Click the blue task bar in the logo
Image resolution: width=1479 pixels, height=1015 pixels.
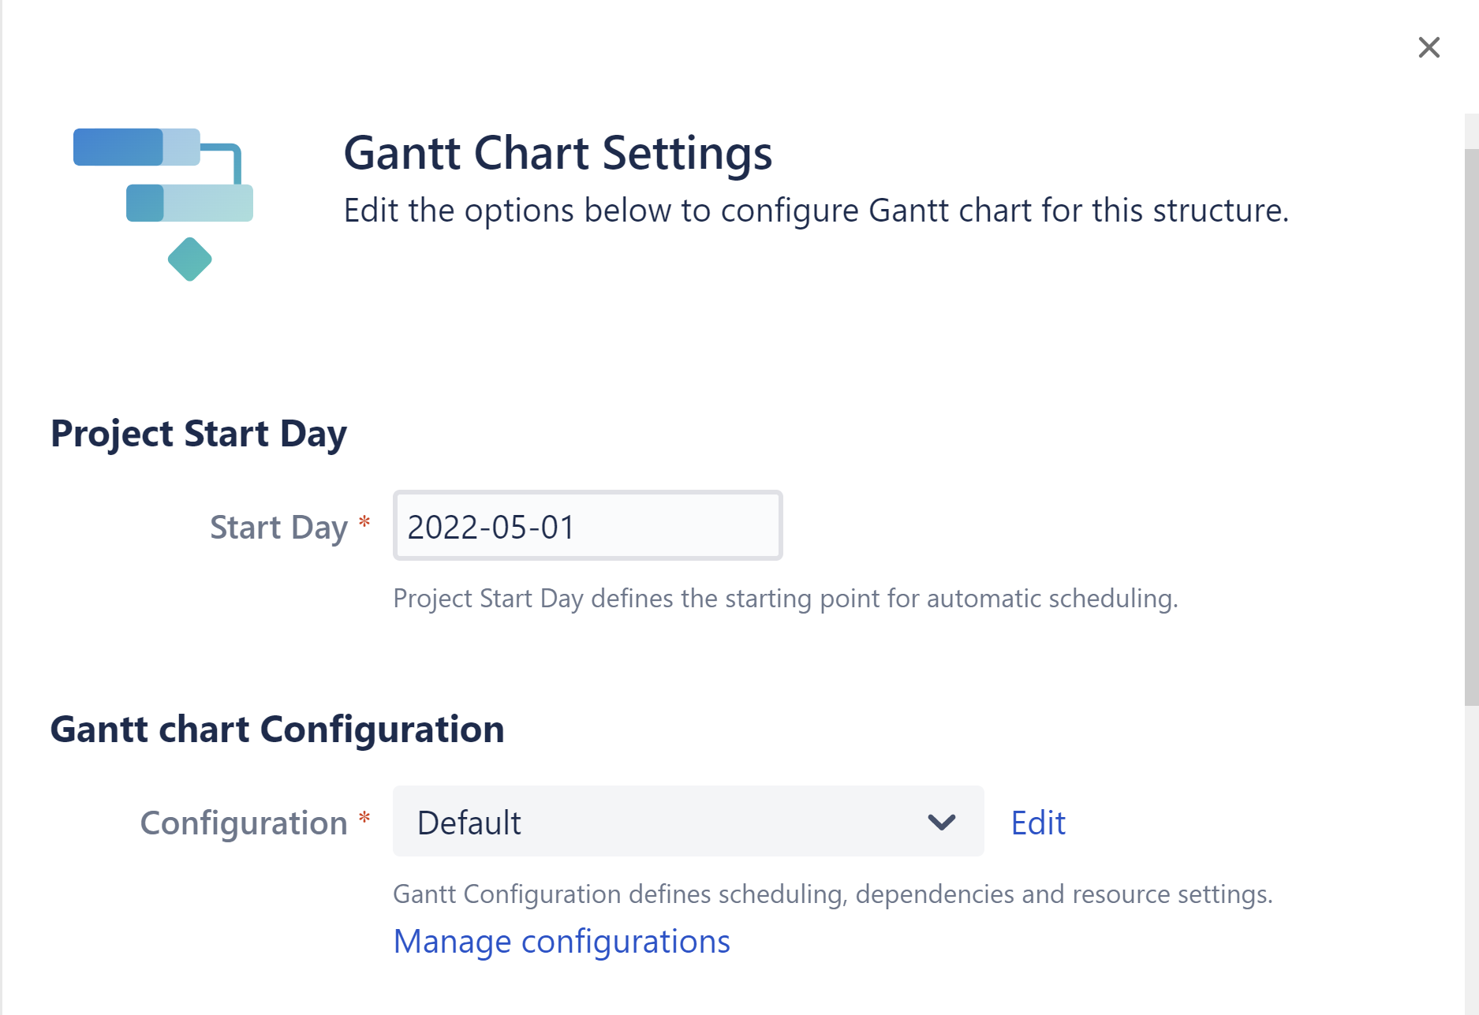(118, 147)
